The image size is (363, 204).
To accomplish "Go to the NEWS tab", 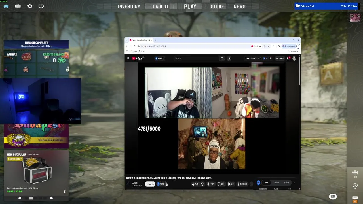I will pyautogui.click(x=240, y=7).
